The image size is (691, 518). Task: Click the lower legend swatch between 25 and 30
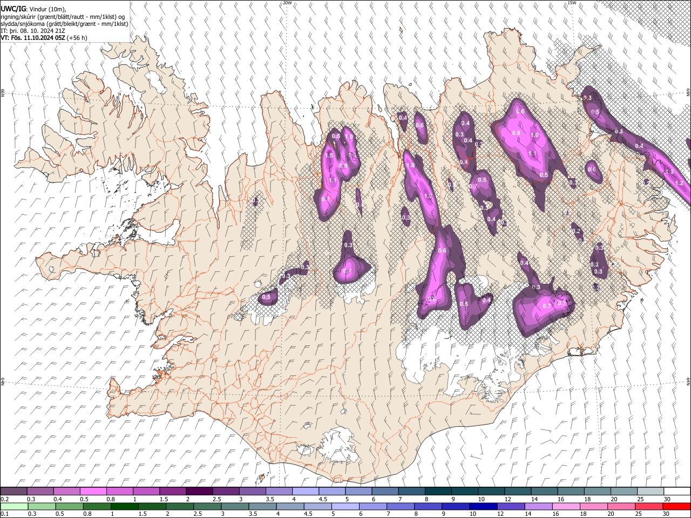click(648, 506)
